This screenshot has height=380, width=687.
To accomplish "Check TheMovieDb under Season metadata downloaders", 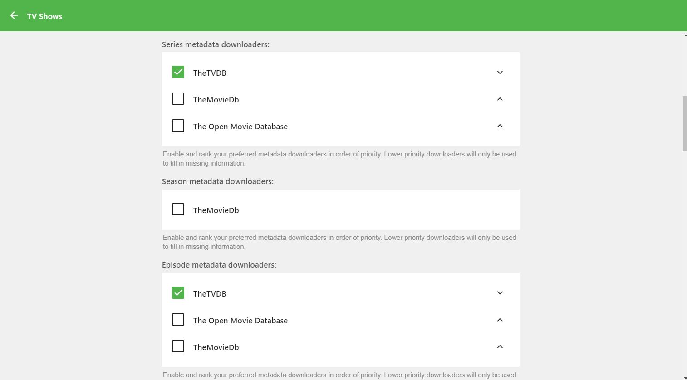I will (x=178, y=209).
